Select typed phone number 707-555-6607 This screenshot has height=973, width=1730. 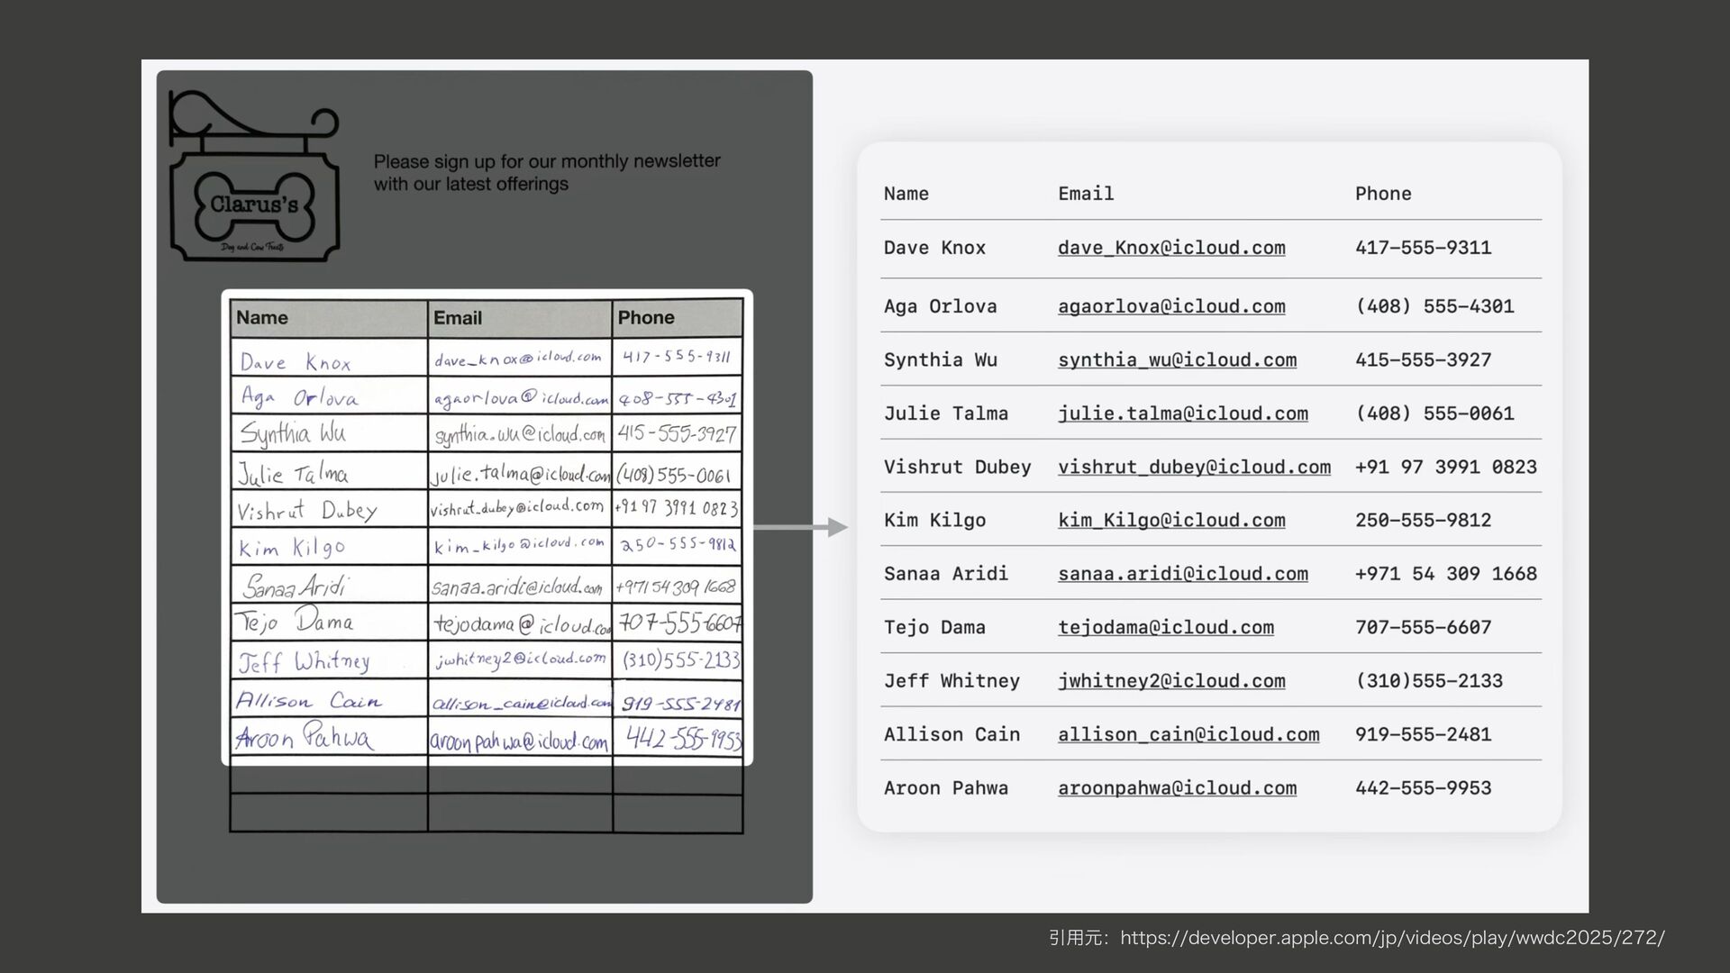[1423, 627]
